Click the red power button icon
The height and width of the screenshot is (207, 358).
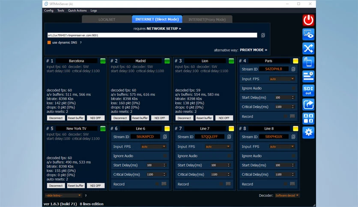[x=308, y=20]
